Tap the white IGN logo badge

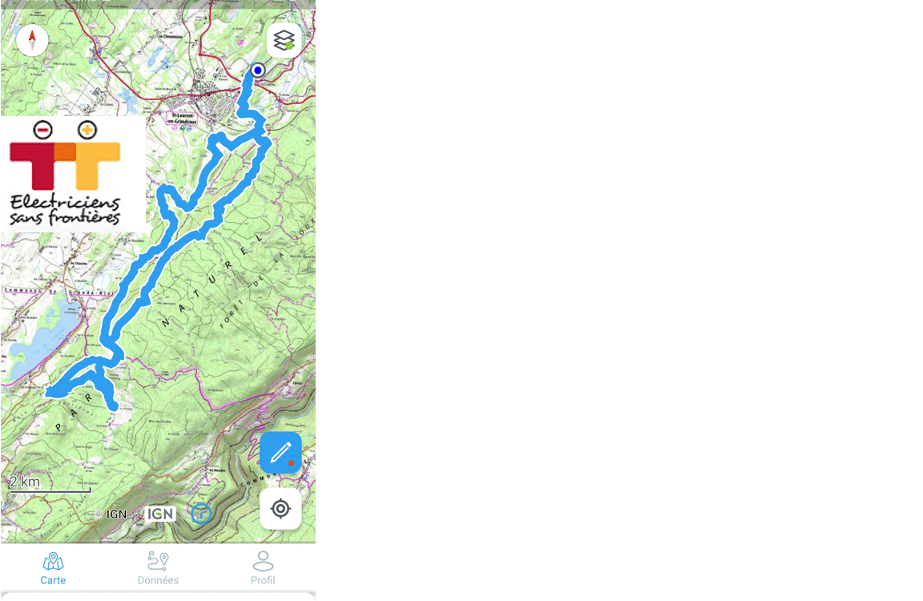pyautogui.click(x=161, y=514)
